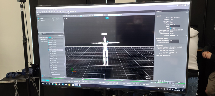Toggle the Best switch in Properties
The image size is (215, 96).
coord(171,28)
